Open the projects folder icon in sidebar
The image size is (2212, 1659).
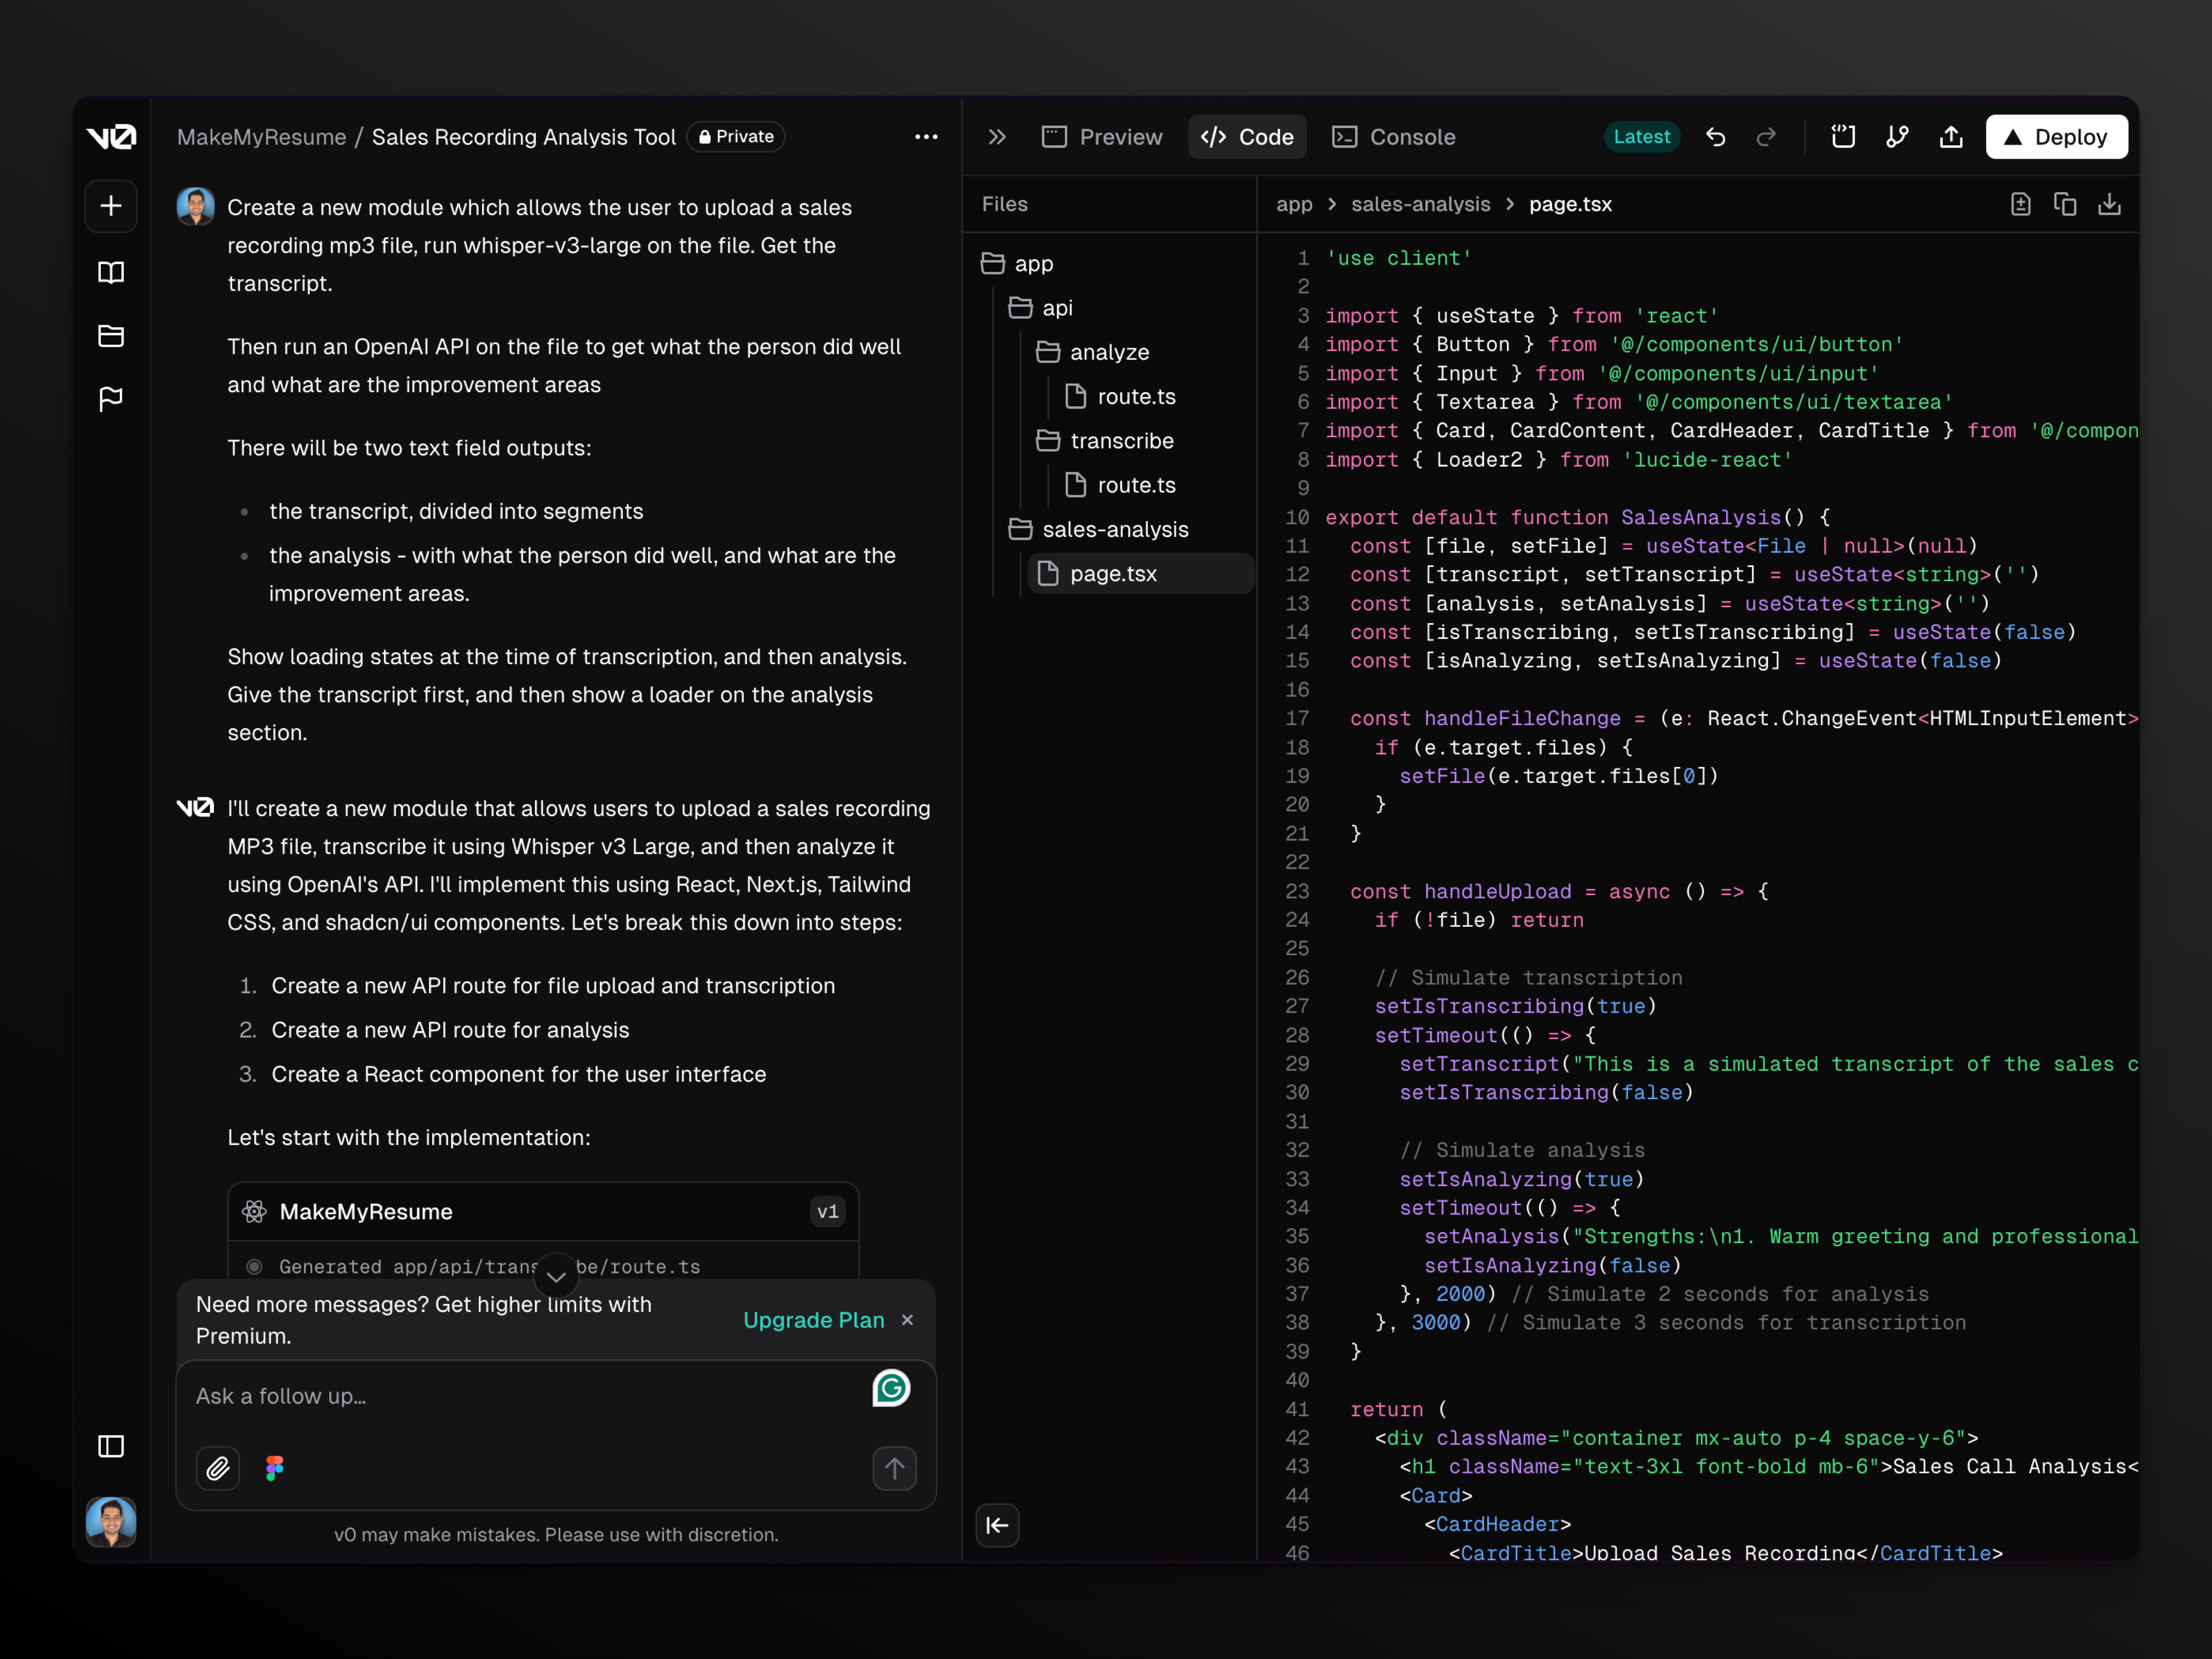click(111, 336)
